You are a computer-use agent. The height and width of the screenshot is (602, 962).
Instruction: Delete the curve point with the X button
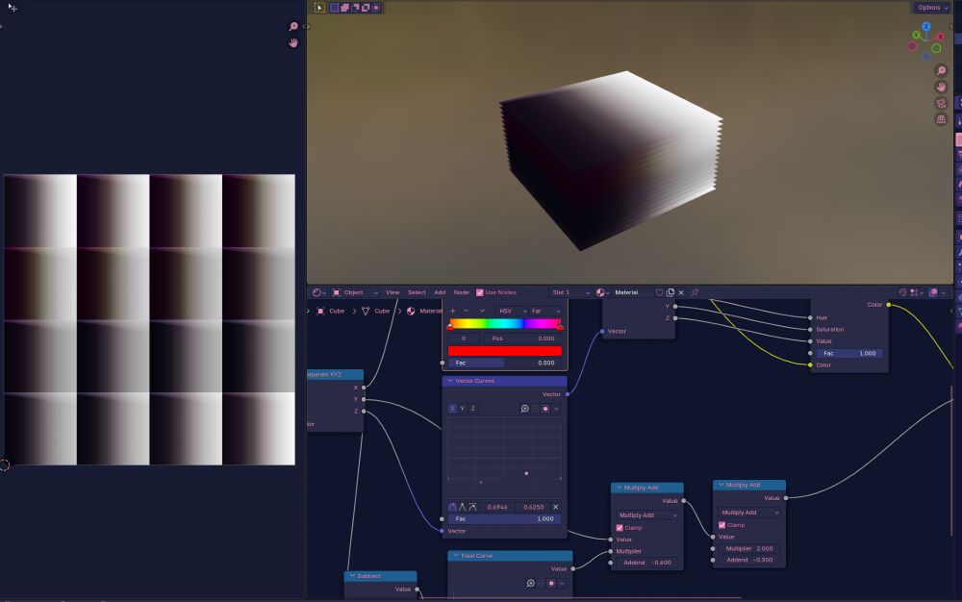coord(555,507)
